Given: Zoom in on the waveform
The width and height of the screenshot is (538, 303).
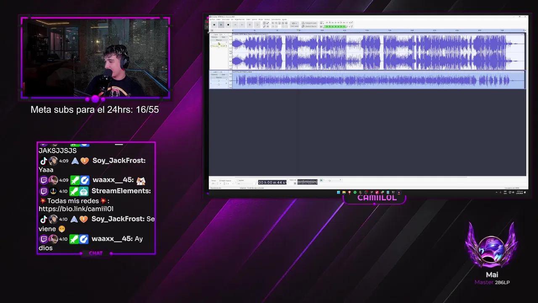Looking at the screenshot, I should coord(273,23).
